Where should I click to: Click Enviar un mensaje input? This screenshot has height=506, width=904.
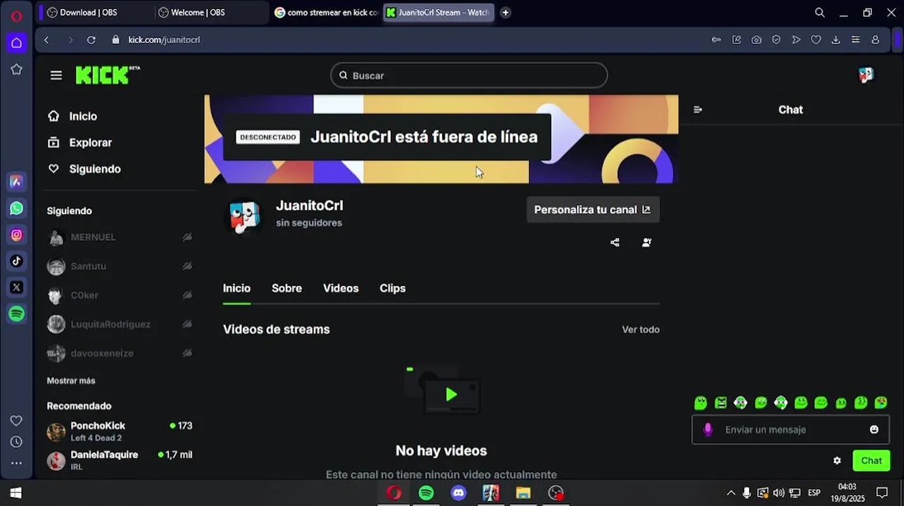[791, 429]
